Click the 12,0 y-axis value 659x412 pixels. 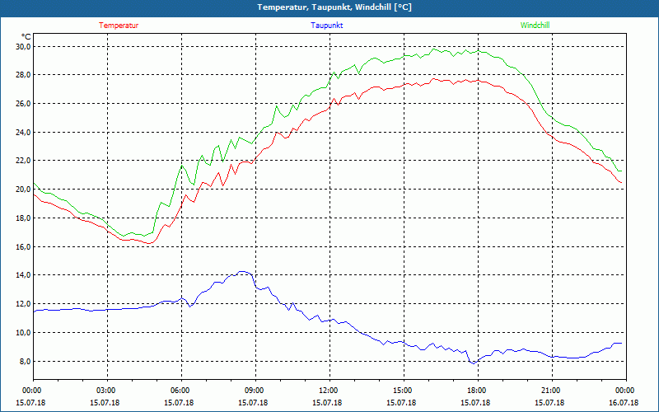23,304
